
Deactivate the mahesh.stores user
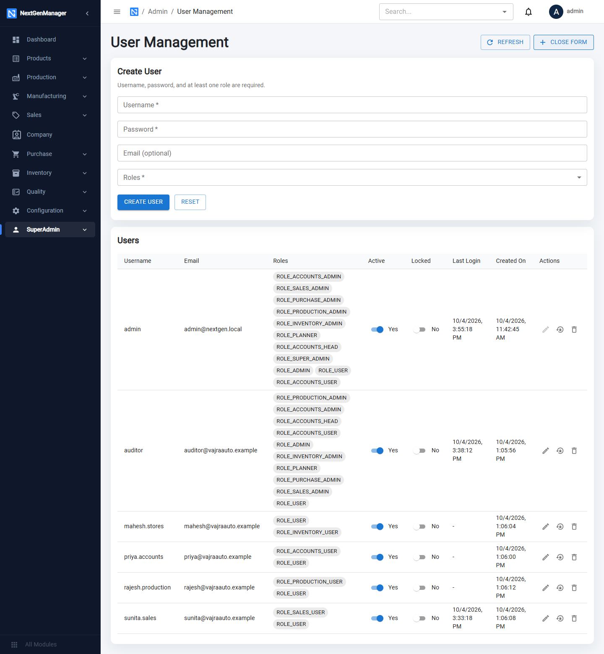(x=377, y=527)
